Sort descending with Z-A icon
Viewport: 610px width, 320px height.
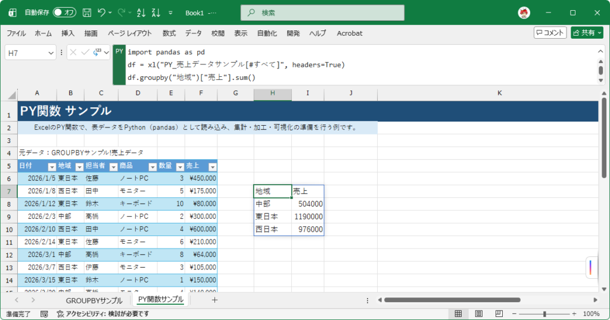click(x=156, y=13)
